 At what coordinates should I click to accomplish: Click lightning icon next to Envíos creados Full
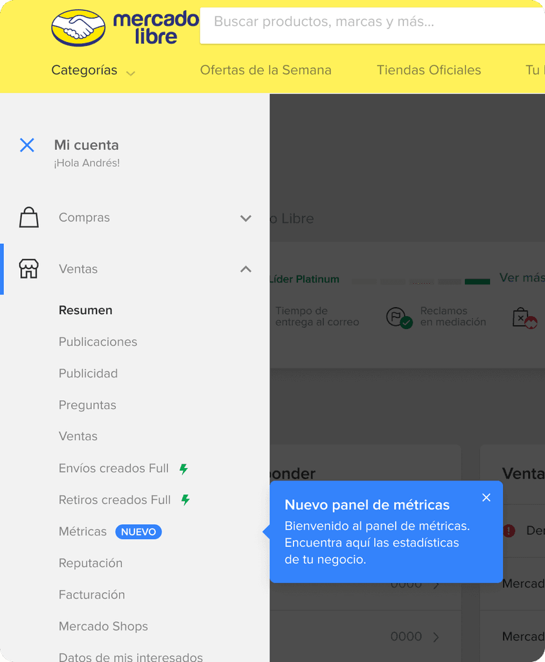click(184, 469)
